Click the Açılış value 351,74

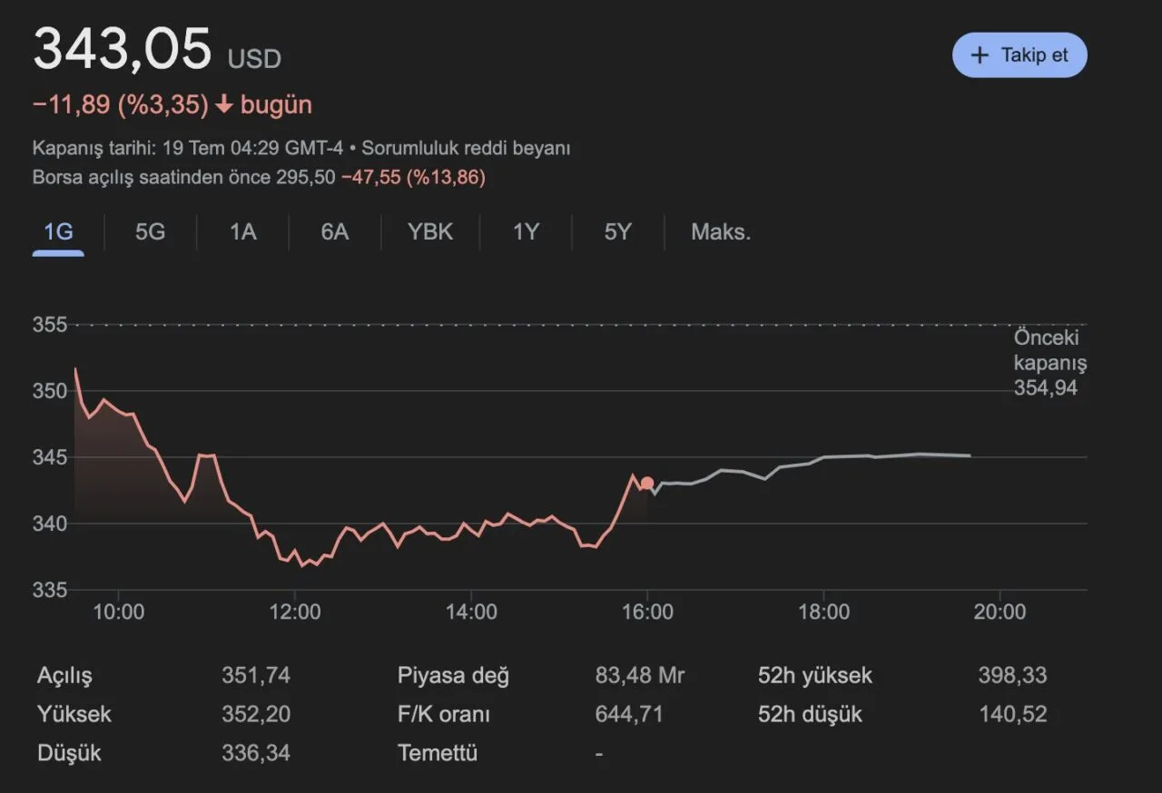pos(256,676)
